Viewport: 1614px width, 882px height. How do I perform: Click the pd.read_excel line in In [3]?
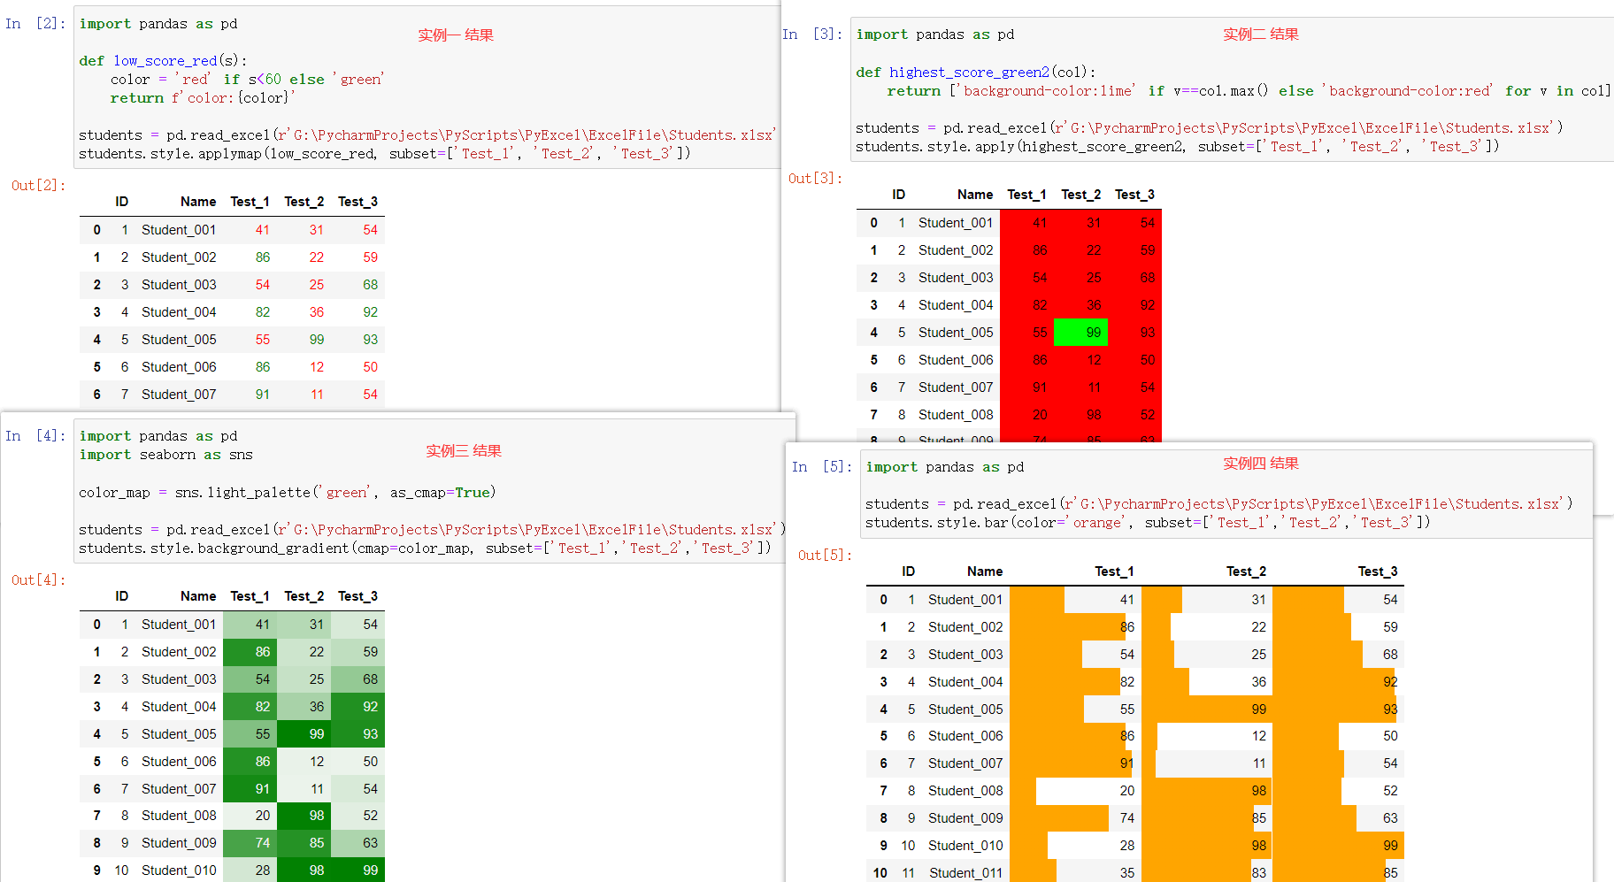pos(1210,128)
